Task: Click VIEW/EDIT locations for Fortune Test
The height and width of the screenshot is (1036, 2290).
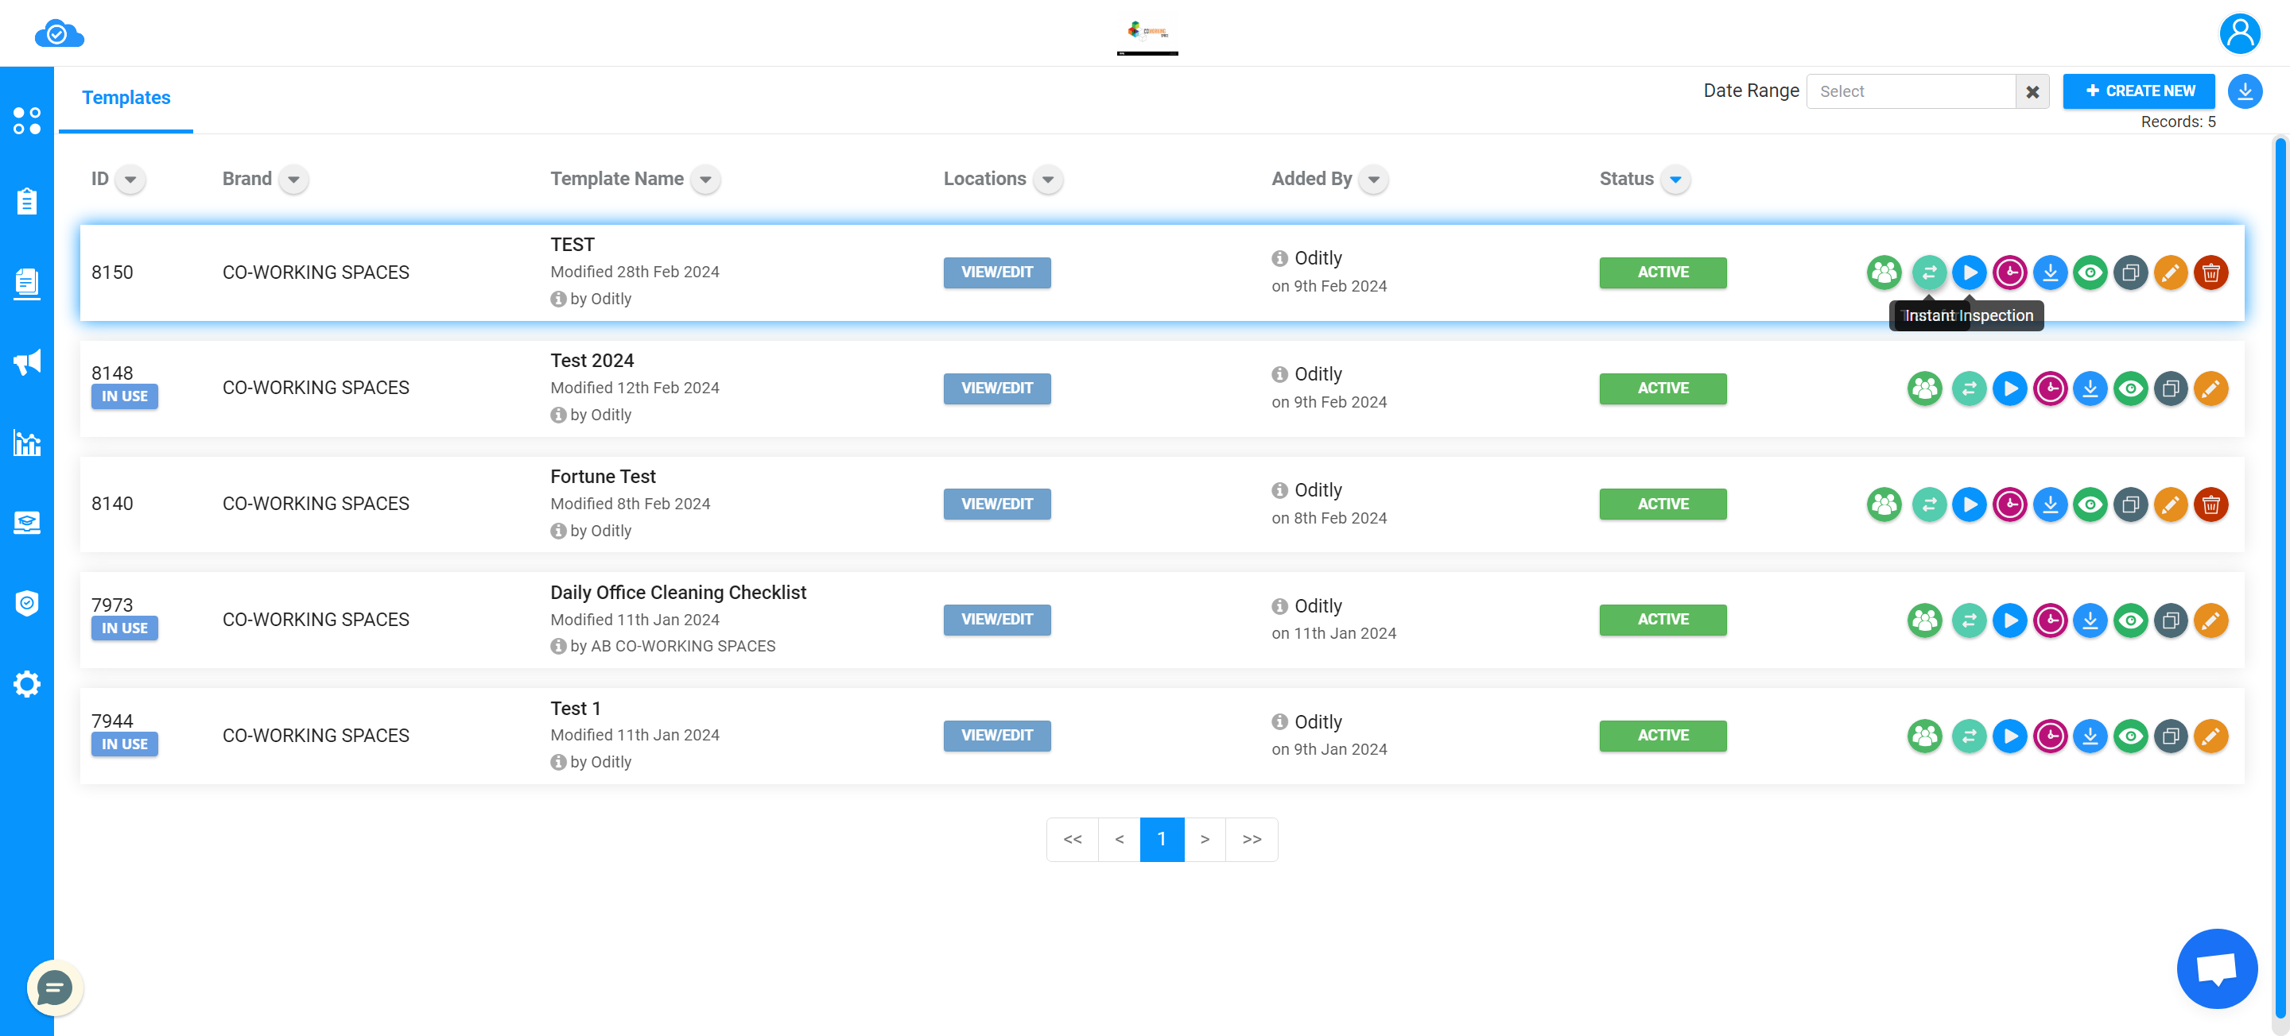Action: 996,504
